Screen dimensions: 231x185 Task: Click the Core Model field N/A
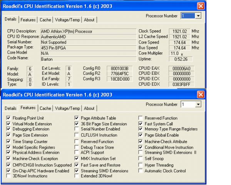click(x=89, y=54)
